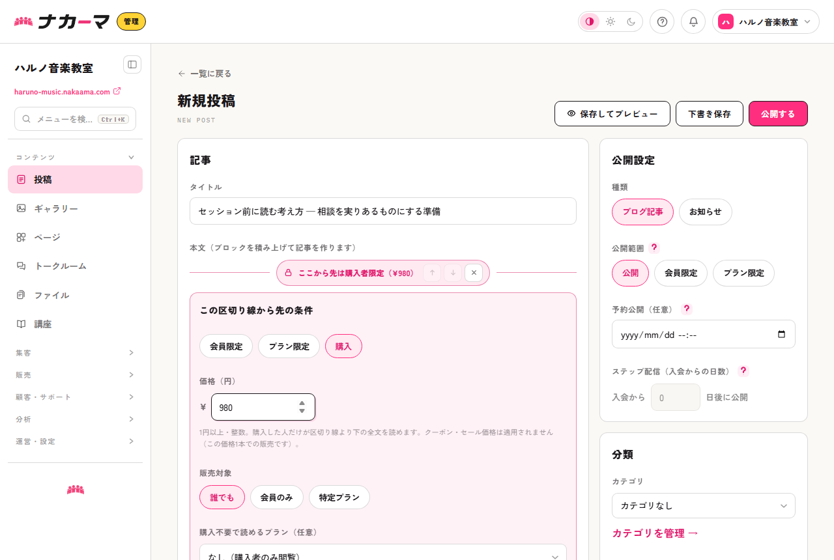Switch to dark theme moon icon
Viewport: 834px width, 560px height.
click(x=631, y=21)
